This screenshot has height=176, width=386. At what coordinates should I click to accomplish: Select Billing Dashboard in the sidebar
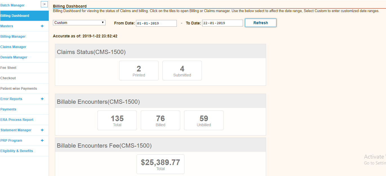tap(15, 16)
